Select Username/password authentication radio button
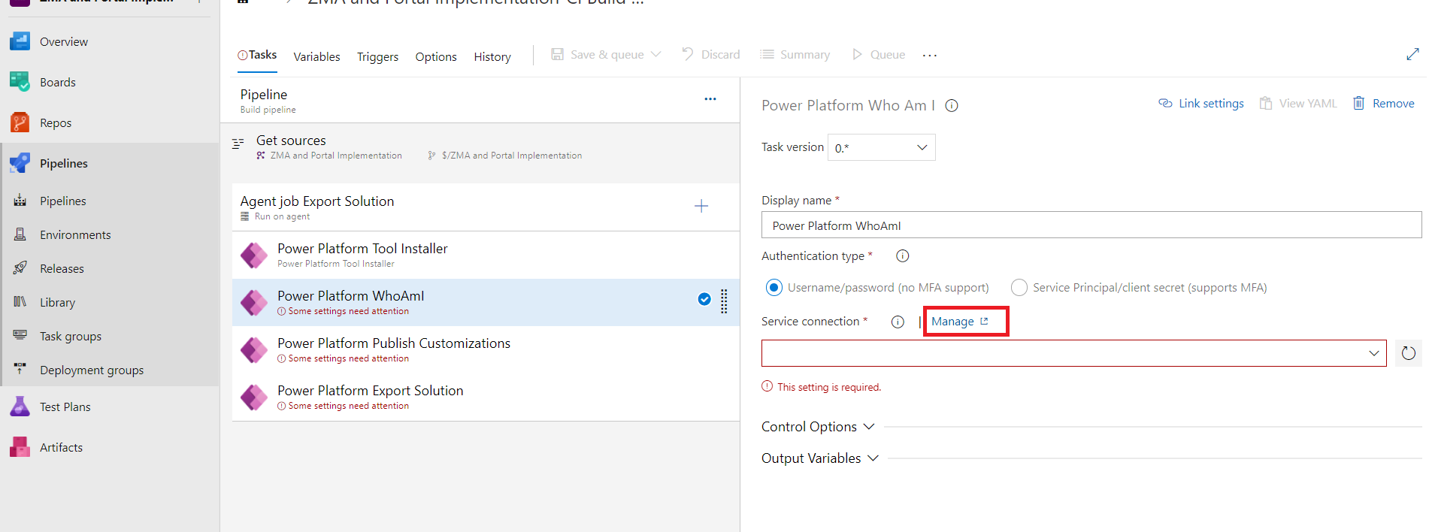 click(774, 288)
